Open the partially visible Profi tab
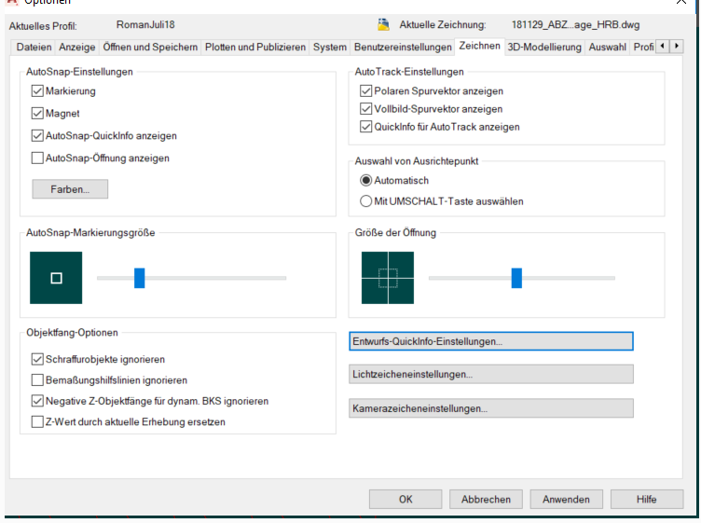The height and width of the screenshot is (523, 701). coord(643,48)
